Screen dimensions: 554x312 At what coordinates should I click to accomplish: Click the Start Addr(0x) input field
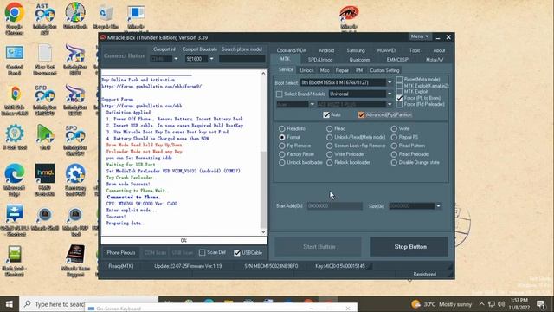click(335, 206)
